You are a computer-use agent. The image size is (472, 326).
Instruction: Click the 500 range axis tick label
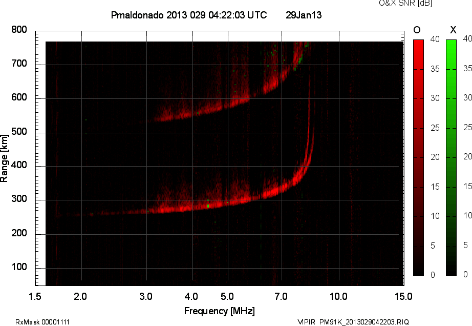[19, 132]
